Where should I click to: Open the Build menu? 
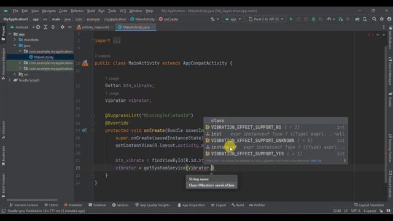pos(91,11)
